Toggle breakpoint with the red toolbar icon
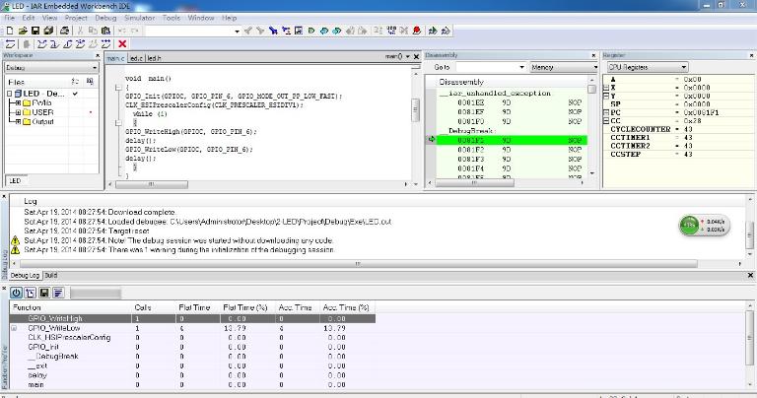The image size is (757, 398). tap(417, 31)
